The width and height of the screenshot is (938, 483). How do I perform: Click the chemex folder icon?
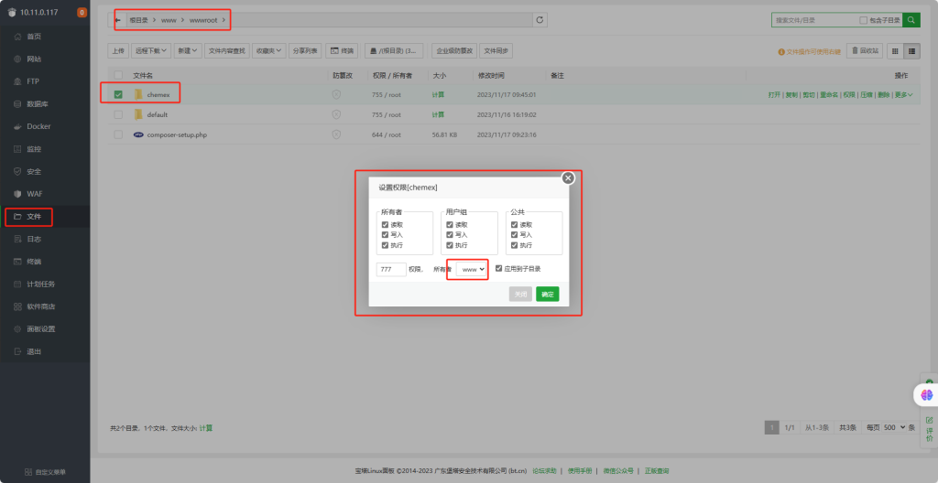[138, 94]
